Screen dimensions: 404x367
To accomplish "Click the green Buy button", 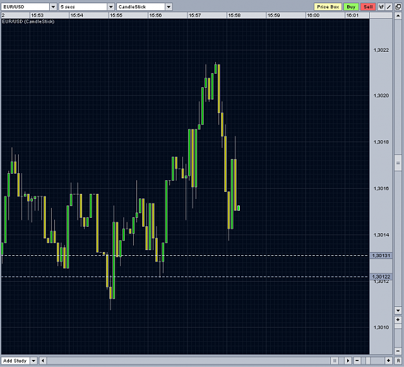I will (x=351, y=7).
